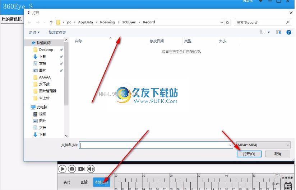The image size is (296, 190).
Task: Take a snapshot with the camera icon
Action: (x=72, y=169)
